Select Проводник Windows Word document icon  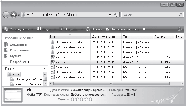(x=53, y=72)
